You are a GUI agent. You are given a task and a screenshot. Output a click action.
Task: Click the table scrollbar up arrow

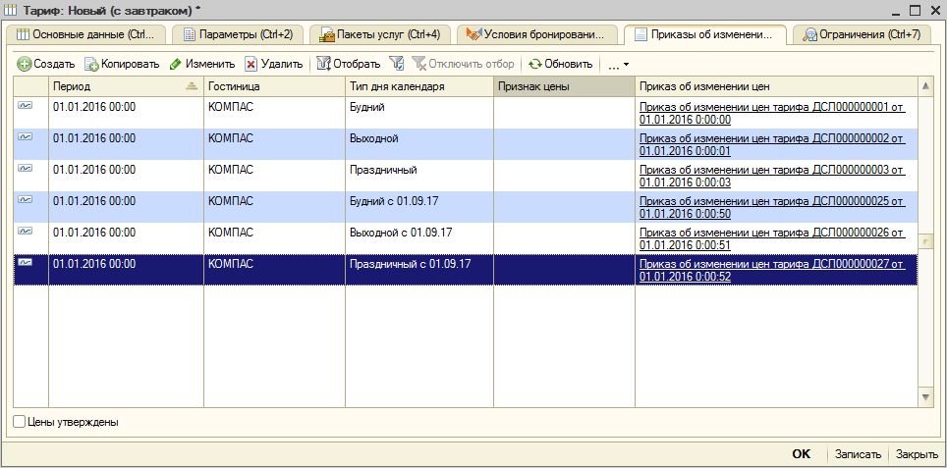(925, 87)
